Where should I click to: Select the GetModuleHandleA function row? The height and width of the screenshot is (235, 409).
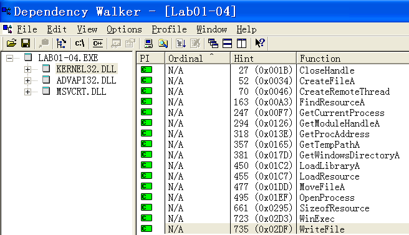[273, 123]
